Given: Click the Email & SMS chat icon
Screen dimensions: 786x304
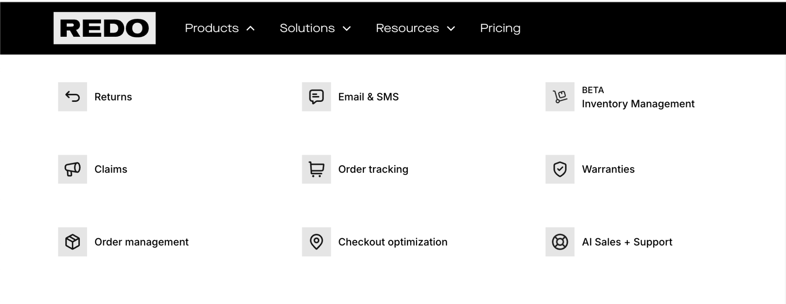Looking at the screenshot, I should [316, 96].
